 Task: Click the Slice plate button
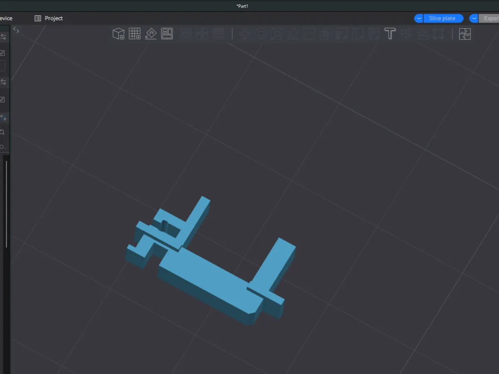[442, 18]
